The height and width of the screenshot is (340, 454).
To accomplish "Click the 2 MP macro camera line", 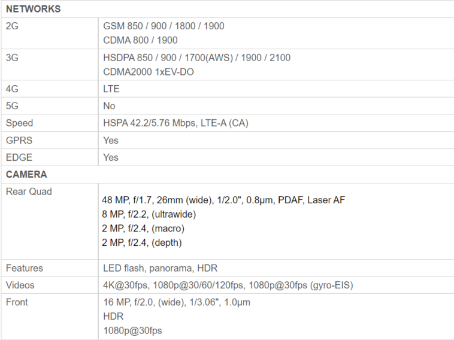I will coord(143,228).
